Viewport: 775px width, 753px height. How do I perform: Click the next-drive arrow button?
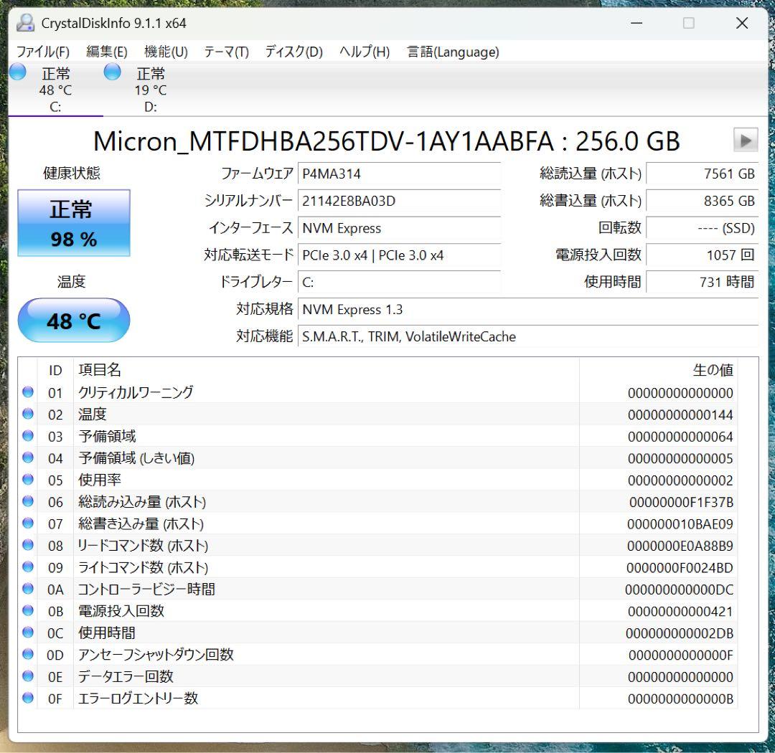click(745, 140)
